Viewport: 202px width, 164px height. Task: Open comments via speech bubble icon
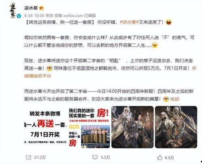click(x=95, y=157)
